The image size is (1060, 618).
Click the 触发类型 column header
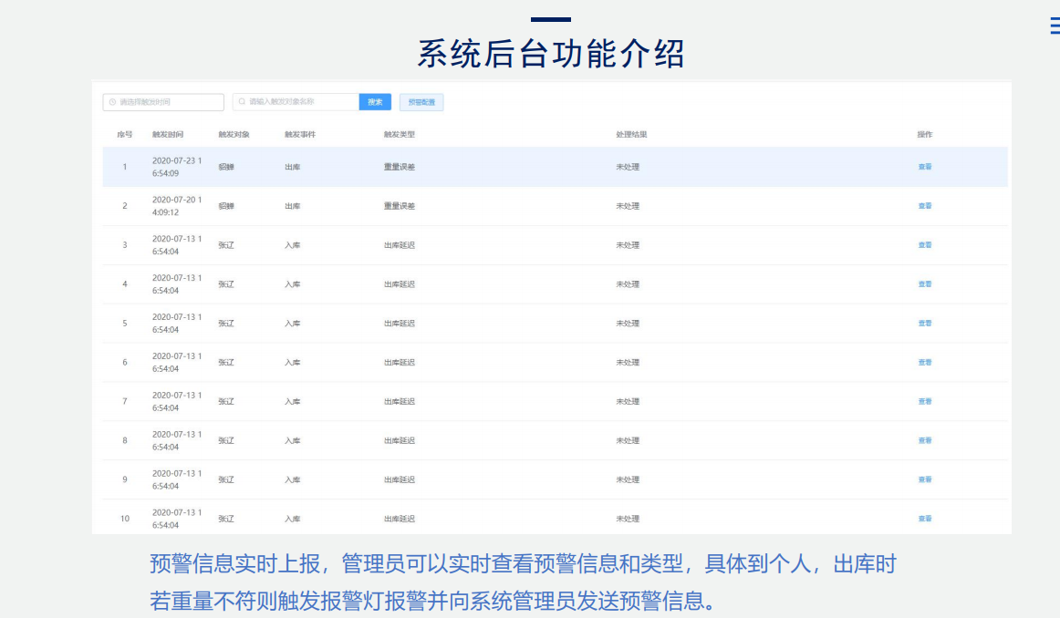tap(400, 134)
